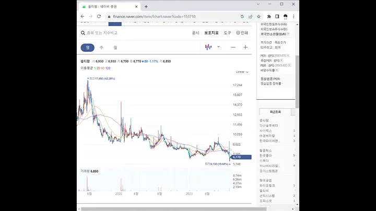Open 오파스넷 in the recent list

point(265,201)
